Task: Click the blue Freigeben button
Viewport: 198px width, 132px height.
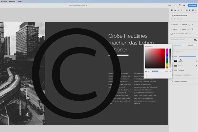Action: (192, 5)
